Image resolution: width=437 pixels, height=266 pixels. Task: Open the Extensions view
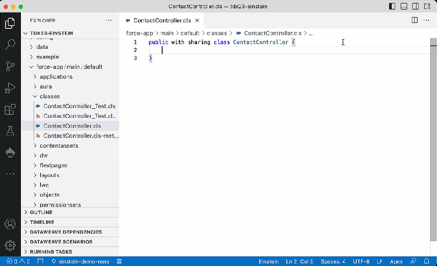(x=10, y=109)
